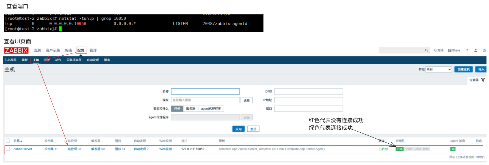This screenshot has height=165, width=489.
Task: Open the 群组 所有 dropdown
Action: [x=439, y=69]
